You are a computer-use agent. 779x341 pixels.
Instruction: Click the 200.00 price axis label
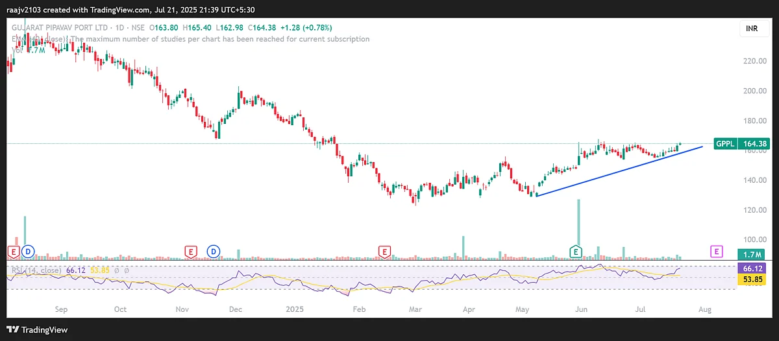pyautogui.click(x=754, y=91)
